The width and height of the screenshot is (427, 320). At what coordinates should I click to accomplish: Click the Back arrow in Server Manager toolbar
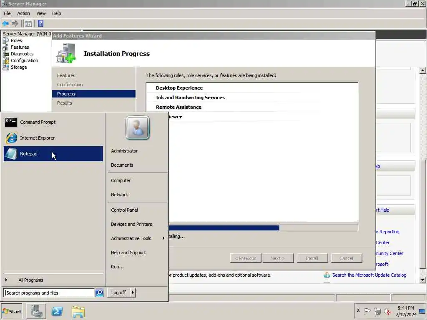pyautogui.click(x=5, y=23)
